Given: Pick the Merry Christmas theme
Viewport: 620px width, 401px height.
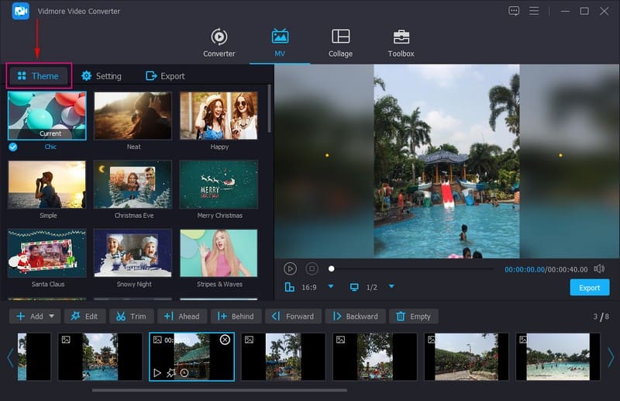Looking at the screenshot, I should point(219,185).
